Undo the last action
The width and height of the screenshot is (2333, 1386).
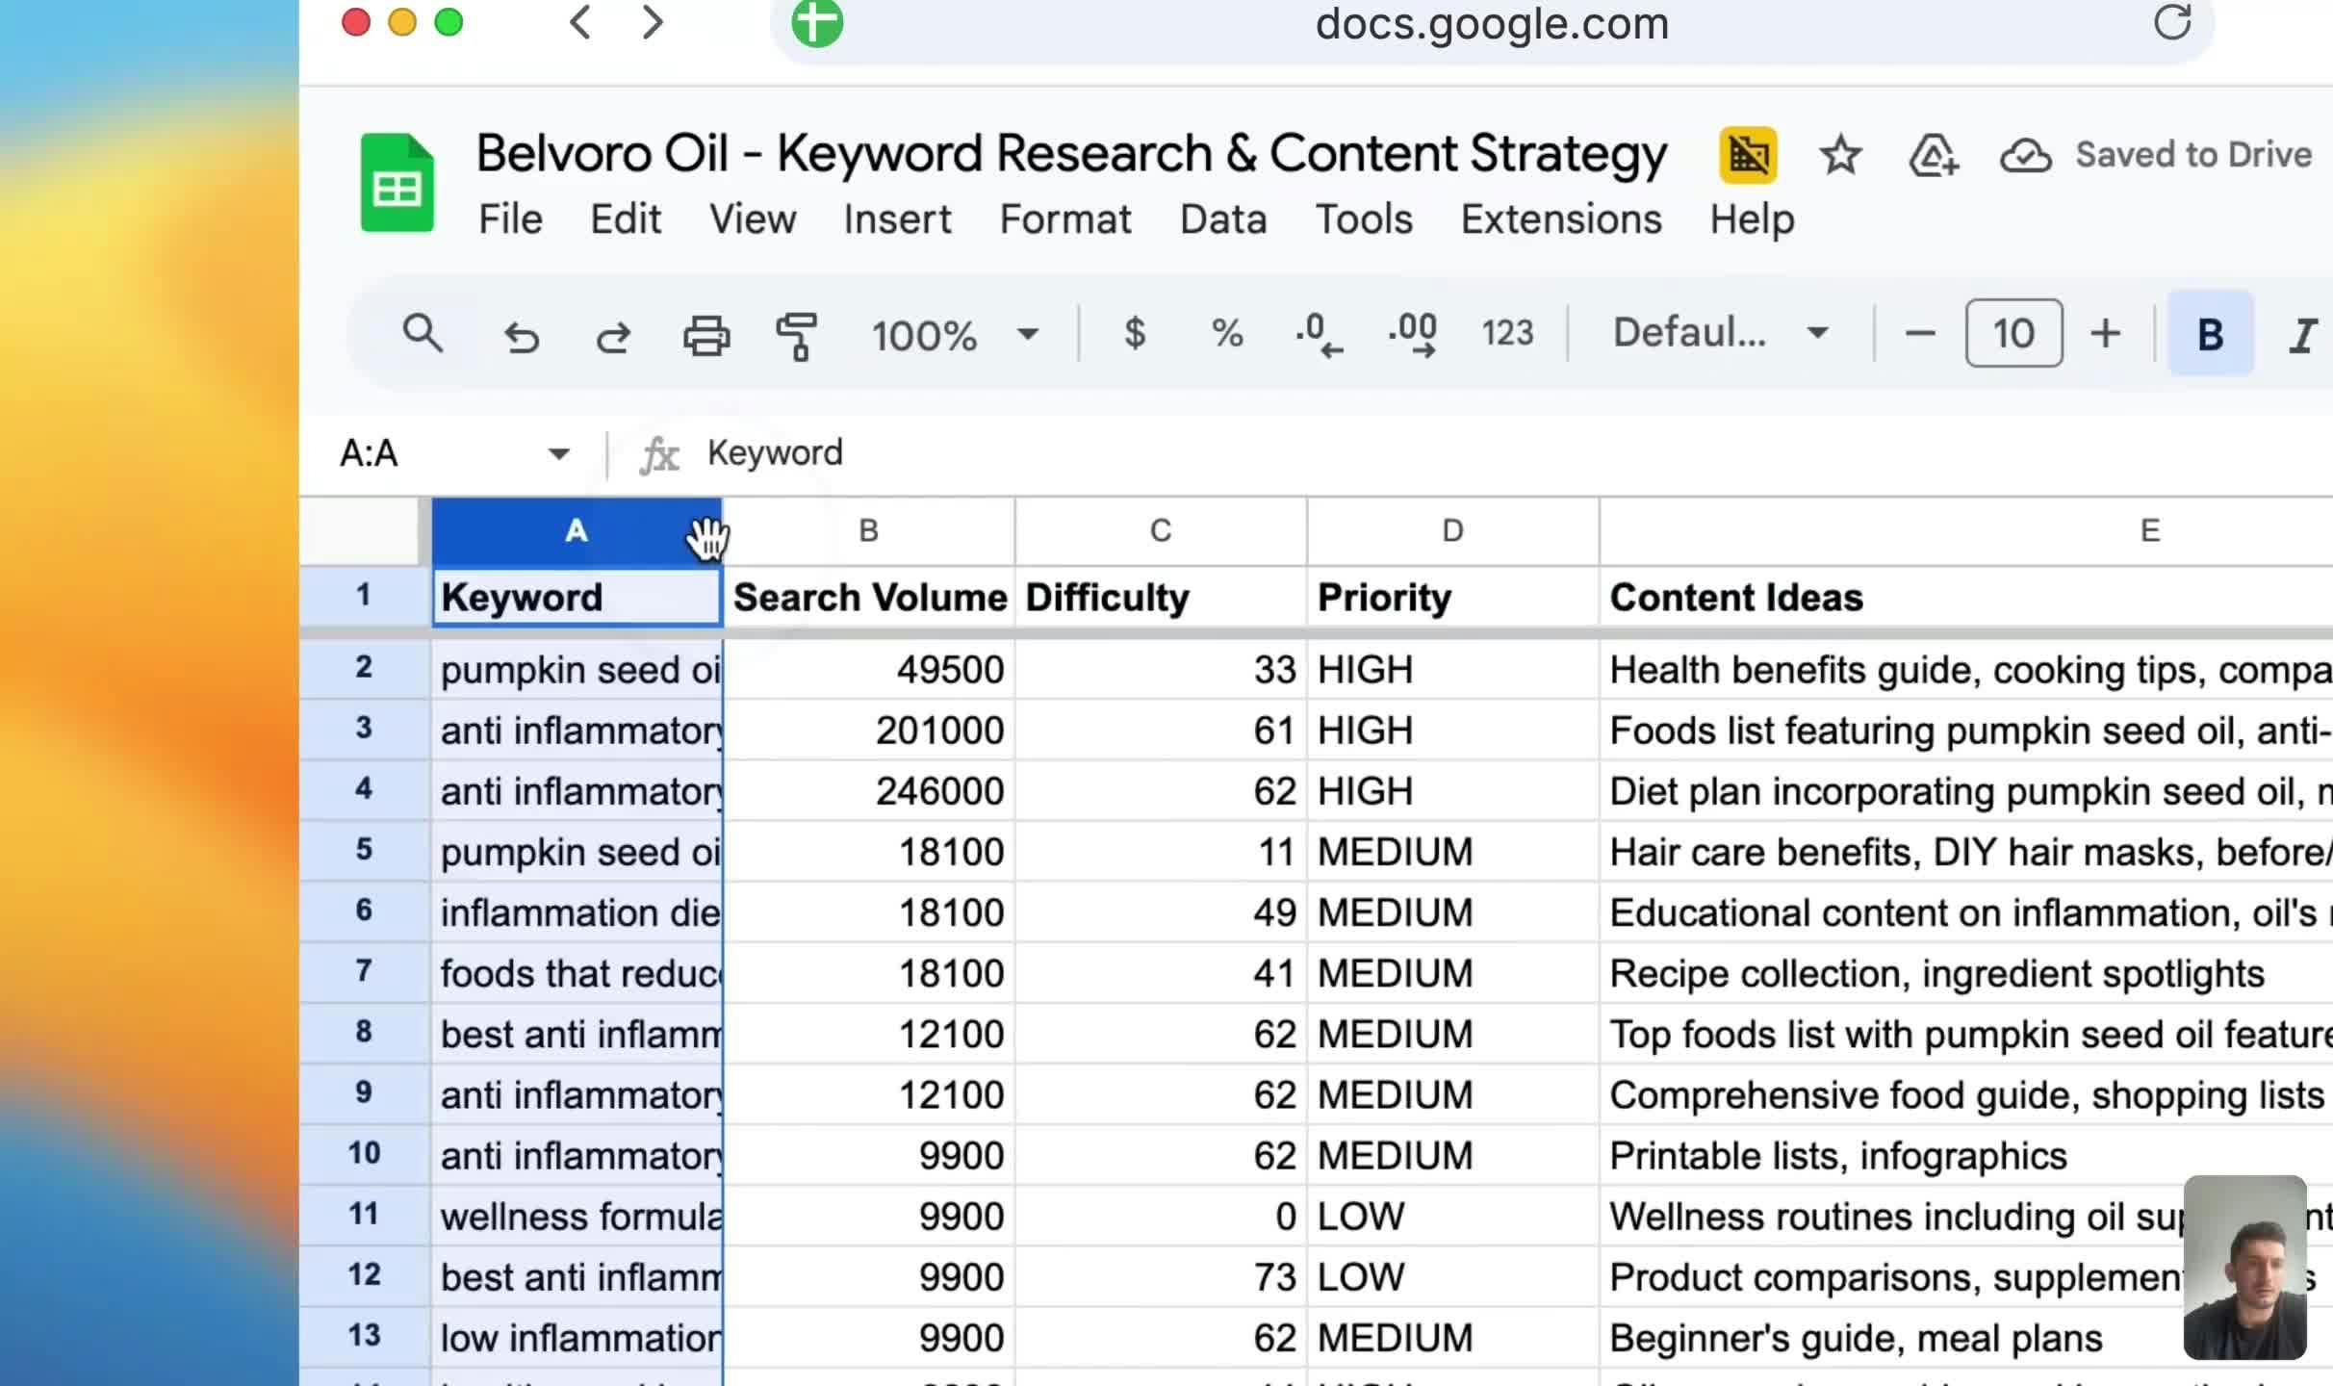522,336
